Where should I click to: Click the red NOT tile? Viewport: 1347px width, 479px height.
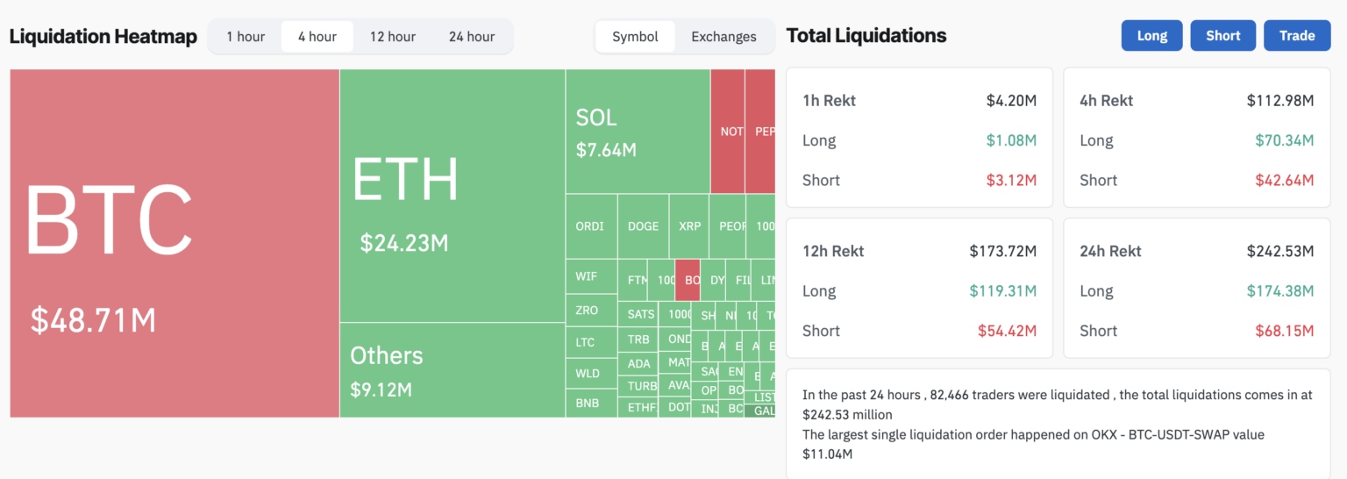[x=728, y=132]
